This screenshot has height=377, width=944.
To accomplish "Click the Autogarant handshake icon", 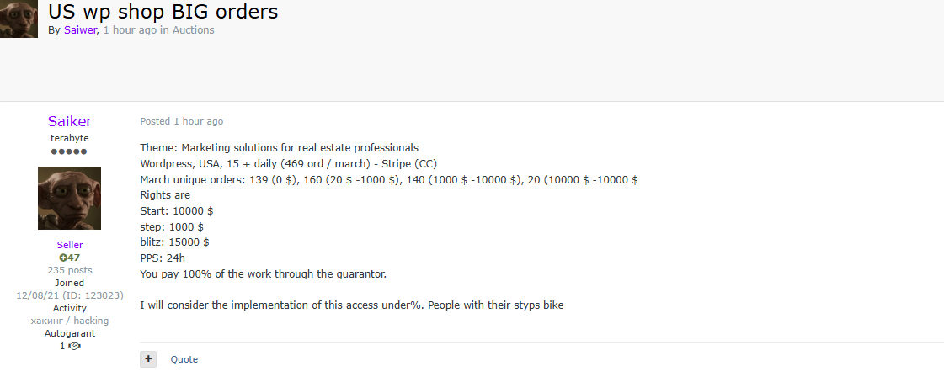I will tap(75, 347).
